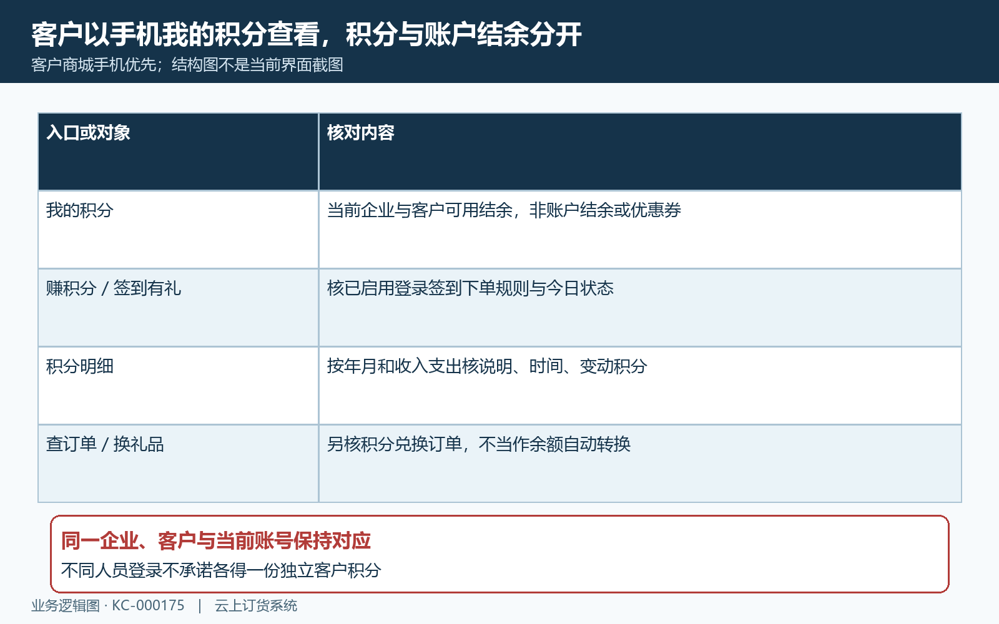Select the 查订单 / 换礼品 cell
Viewport: 999px width, 624px height.
(x=179, y=464)
